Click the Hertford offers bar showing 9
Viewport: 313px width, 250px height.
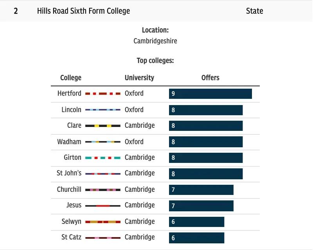pyautogui.click(x=210, y=94)
